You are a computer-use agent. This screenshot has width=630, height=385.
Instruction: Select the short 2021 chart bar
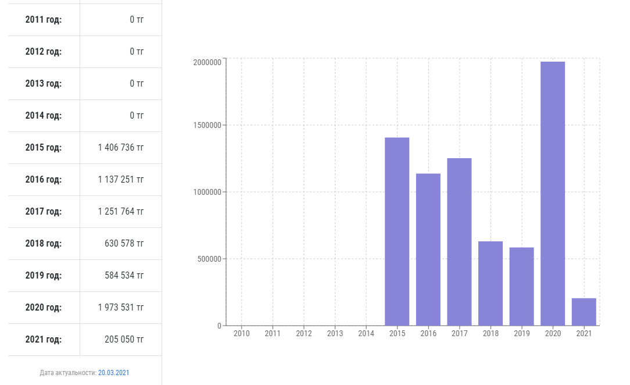click(584, 312)
